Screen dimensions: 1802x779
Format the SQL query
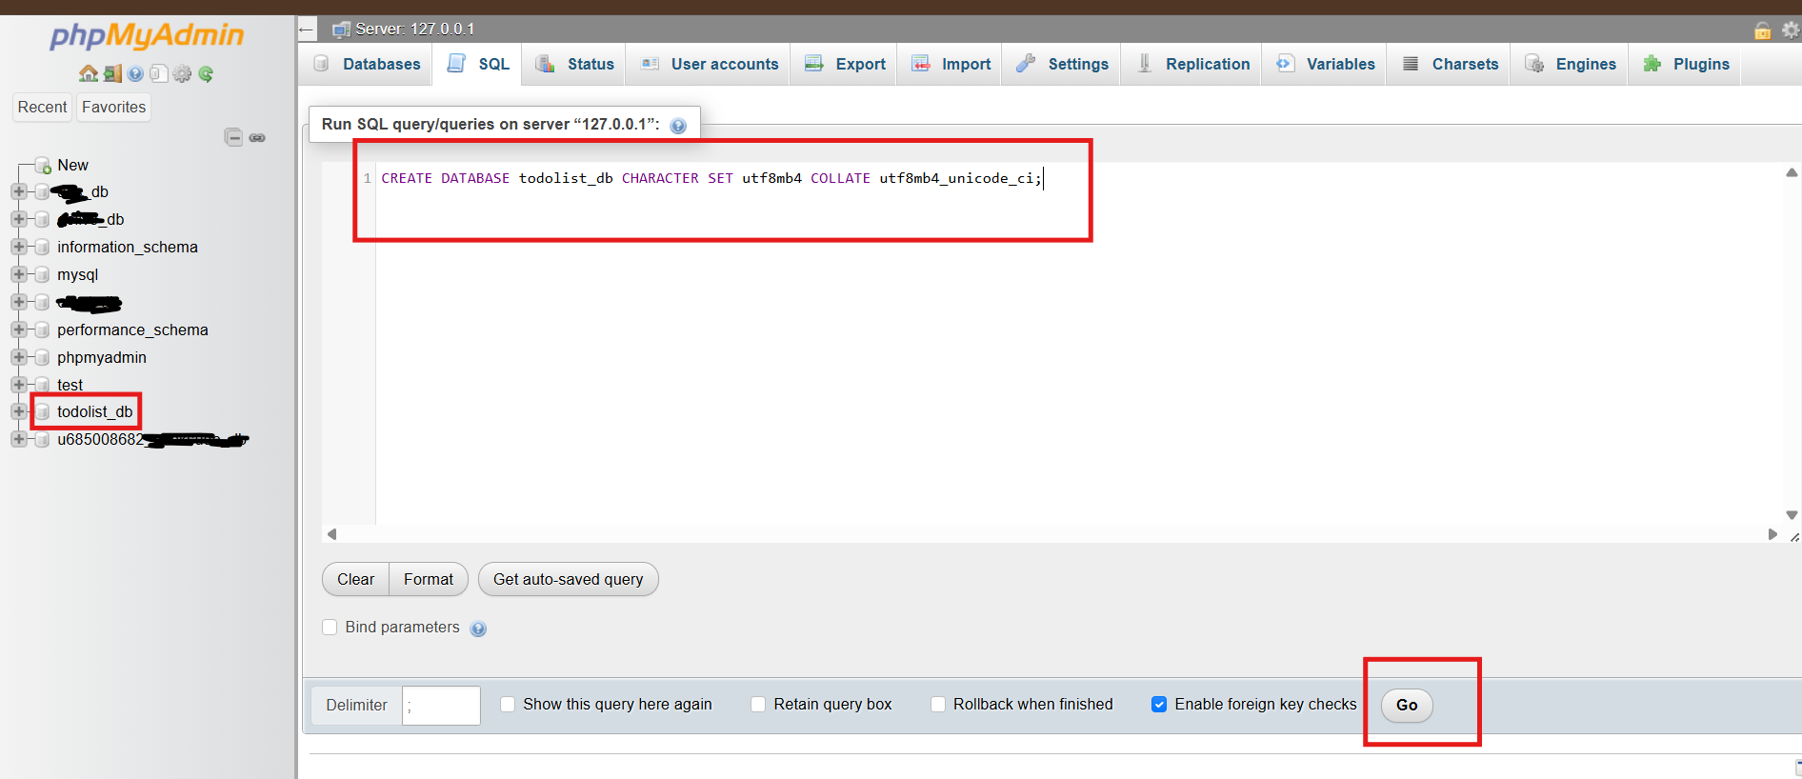click(x=429, y=579)
